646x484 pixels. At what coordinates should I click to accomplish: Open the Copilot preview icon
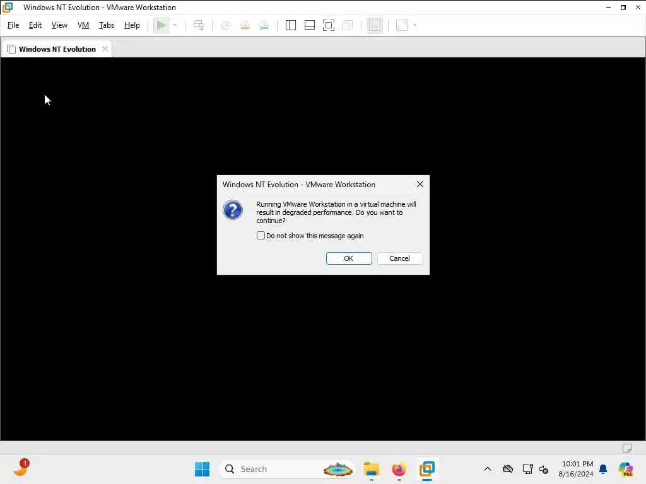click(x=626, y=469)
